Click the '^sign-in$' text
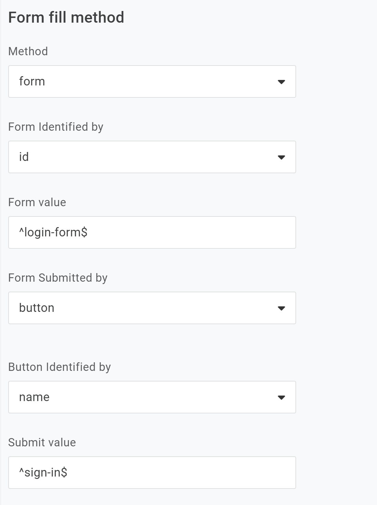The image size is (377, 505). [43, 473]
